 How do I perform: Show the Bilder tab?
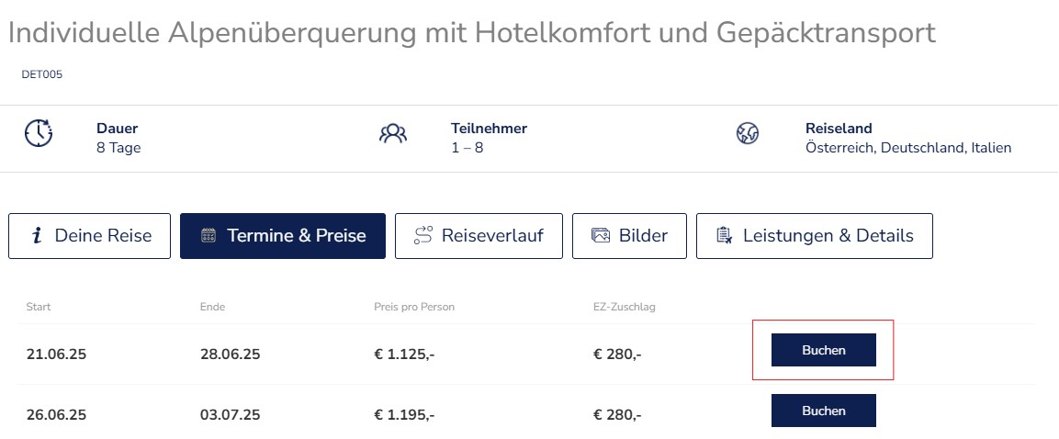(629, 236)
